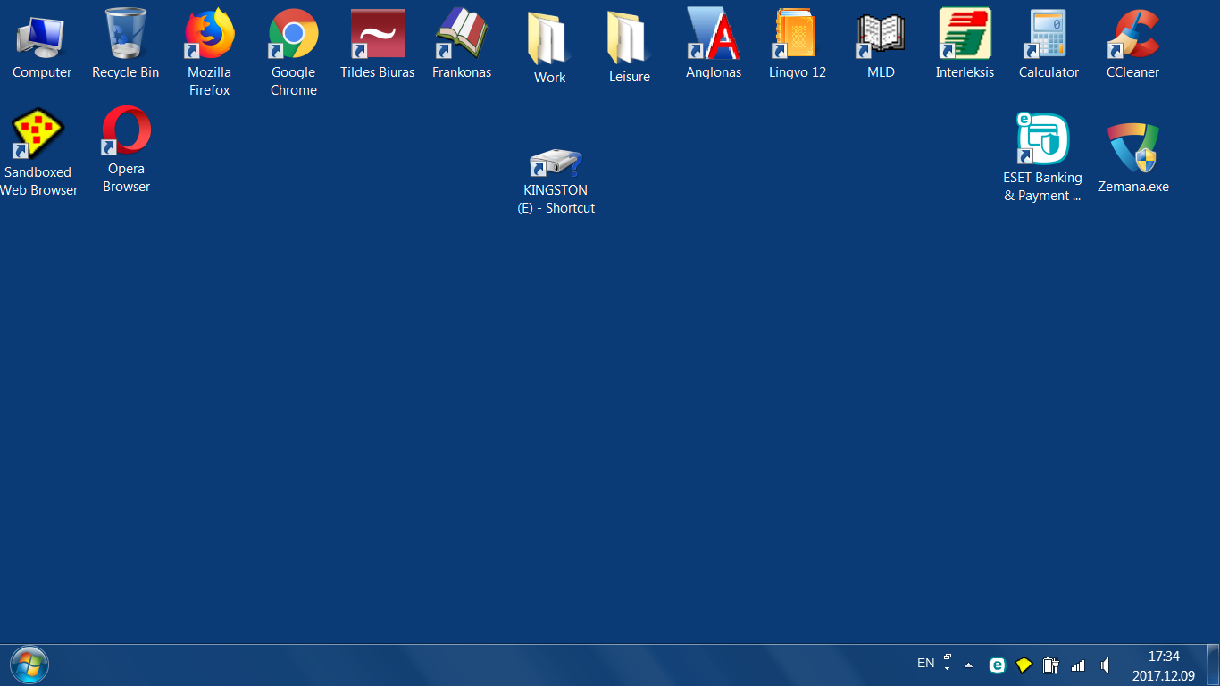Image resolution: width=1220 pixels, height=686 pixels.
Task: Click the Show desktop strip
Action: click(1213, 665)
